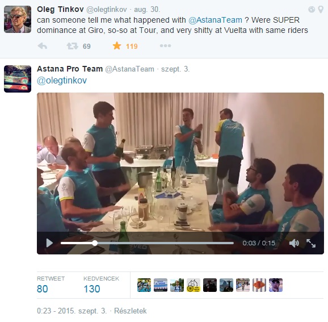
Task: Retweet Oleg Tinkov's tweet
Action: 72,46
